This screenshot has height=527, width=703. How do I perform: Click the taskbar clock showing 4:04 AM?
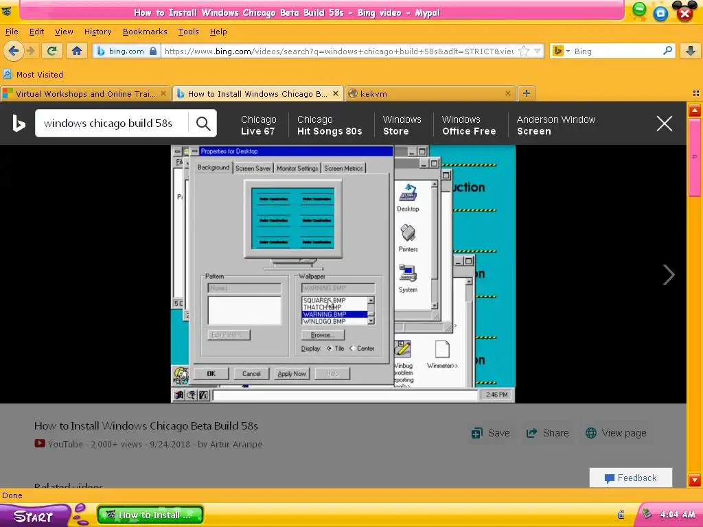tap(677, 515)
